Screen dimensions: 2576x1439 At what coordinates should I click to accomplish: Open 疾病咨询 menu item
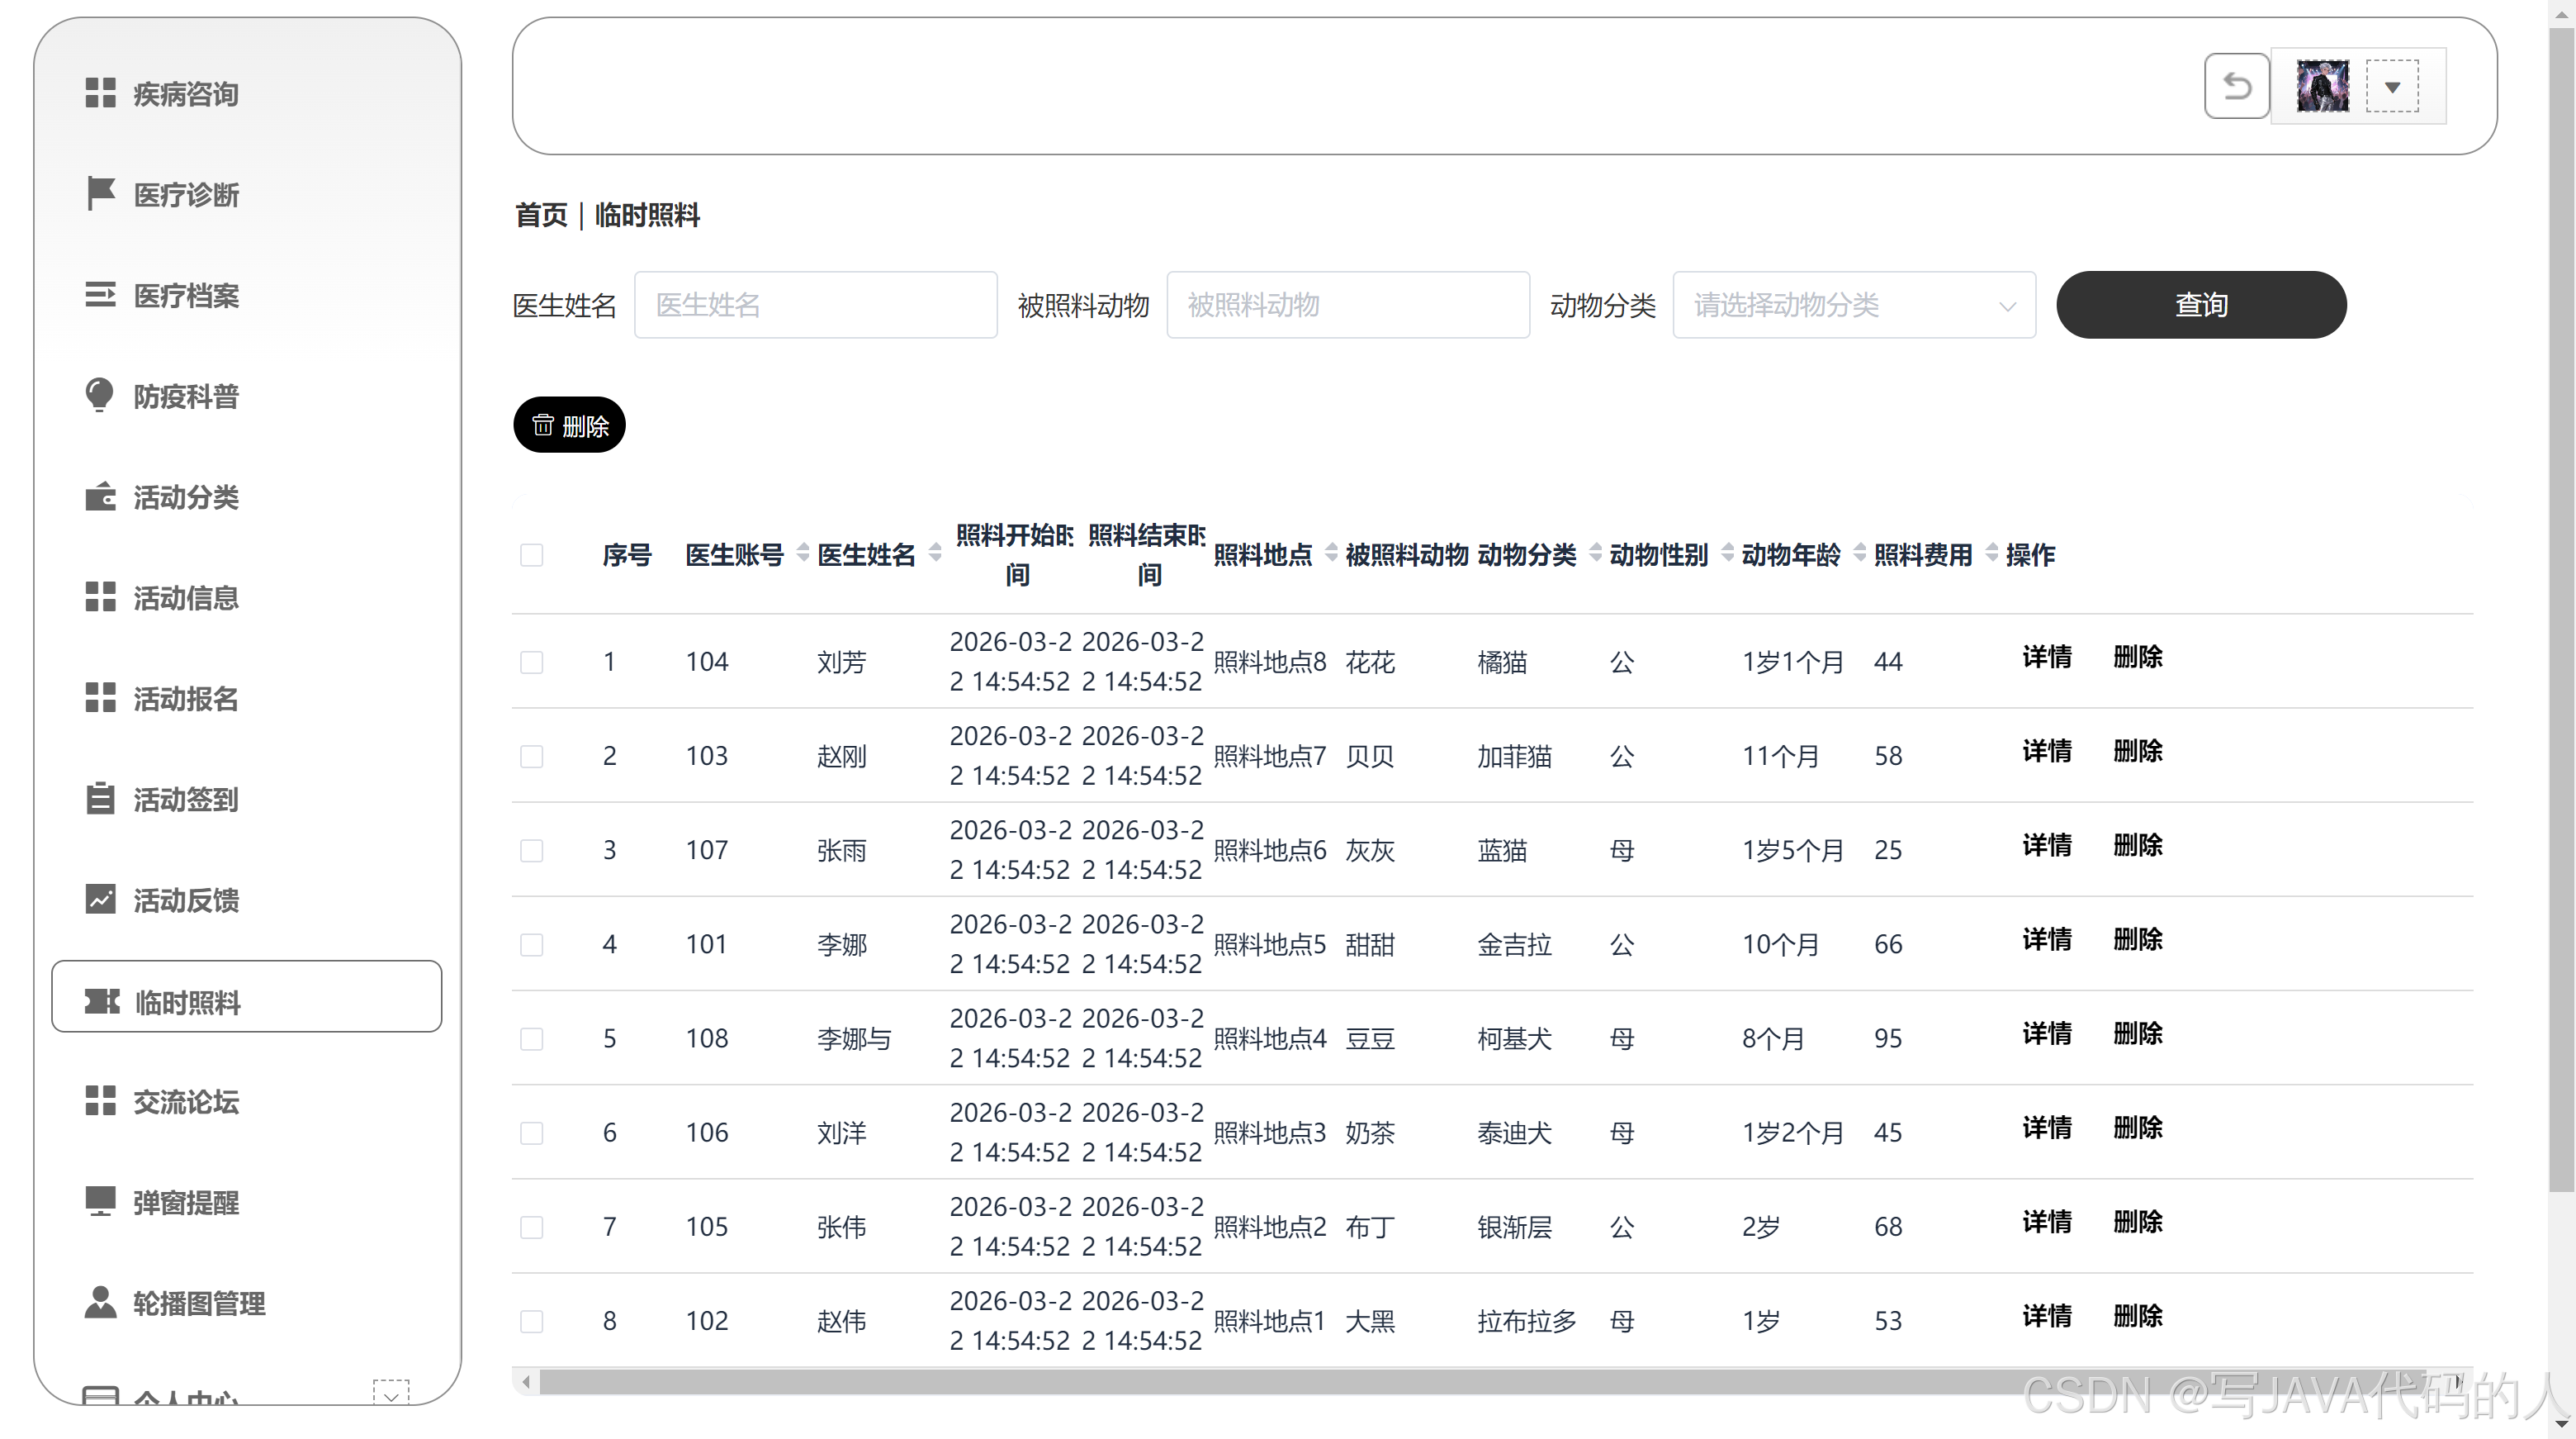coord(247,93)
